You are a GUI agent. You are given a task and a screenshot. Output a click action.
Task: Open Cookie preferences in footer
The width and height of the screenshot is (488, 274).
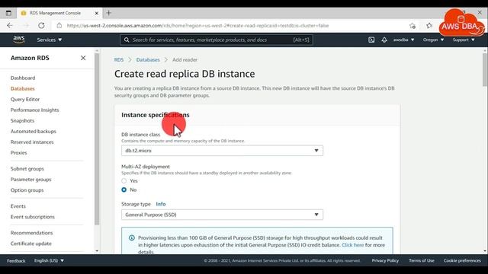pyautogui.click(x=462, y=260)
